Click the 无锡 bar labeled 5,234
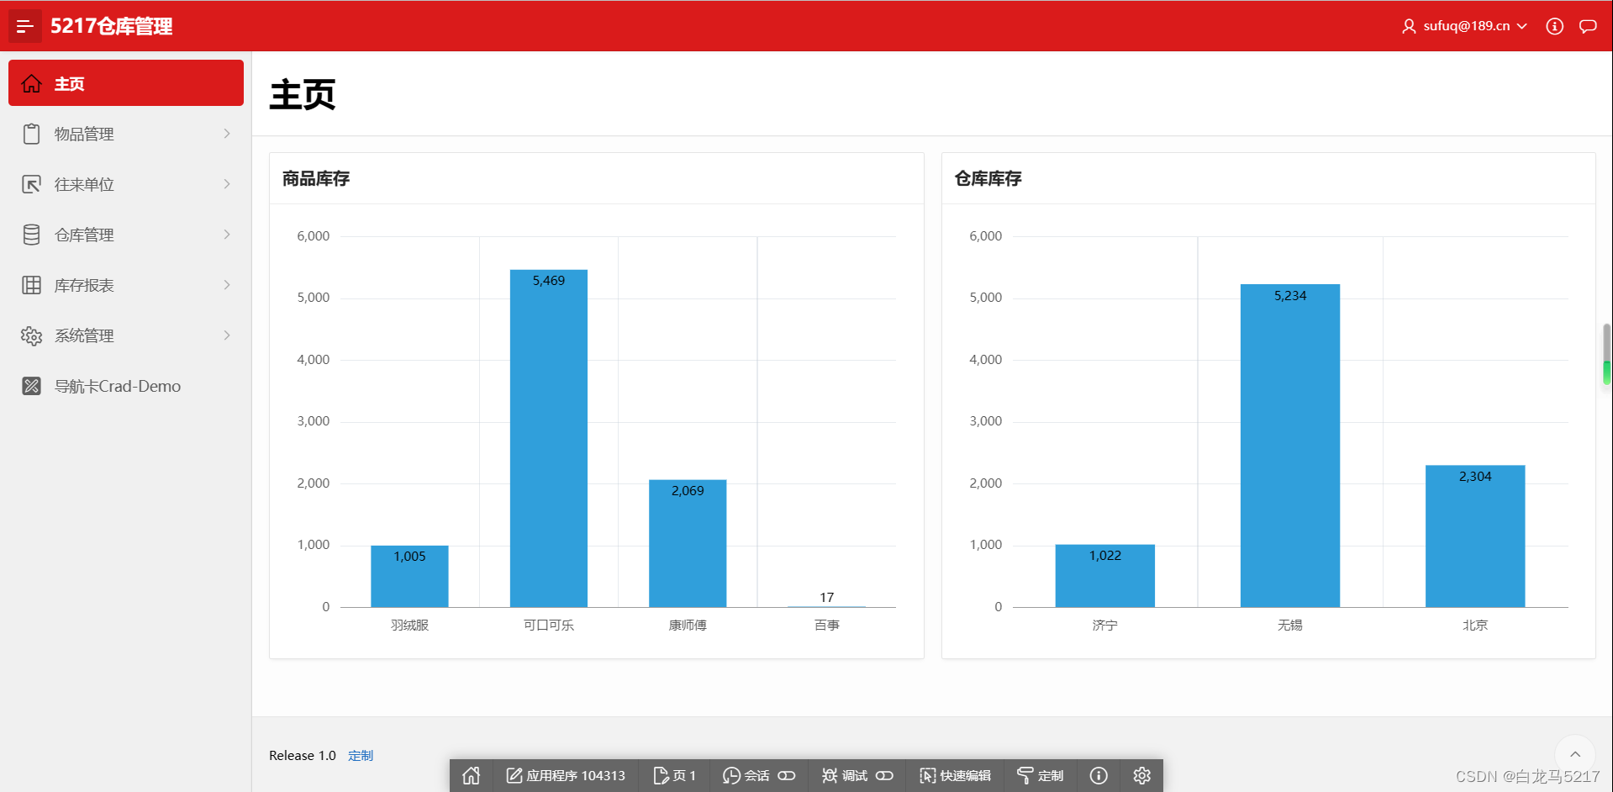 click(1290, 446)
